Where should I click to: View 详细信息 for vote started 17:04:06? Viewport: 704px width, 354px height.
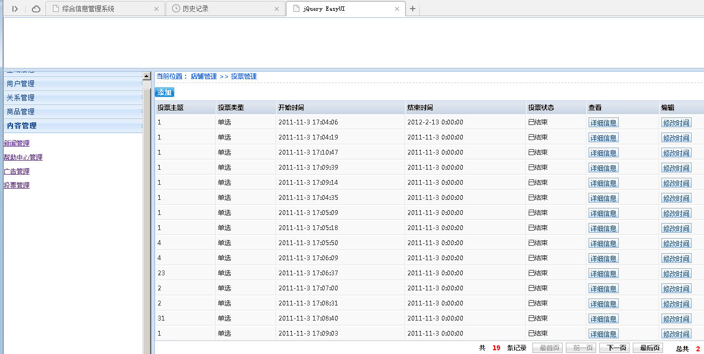(604, 123)
